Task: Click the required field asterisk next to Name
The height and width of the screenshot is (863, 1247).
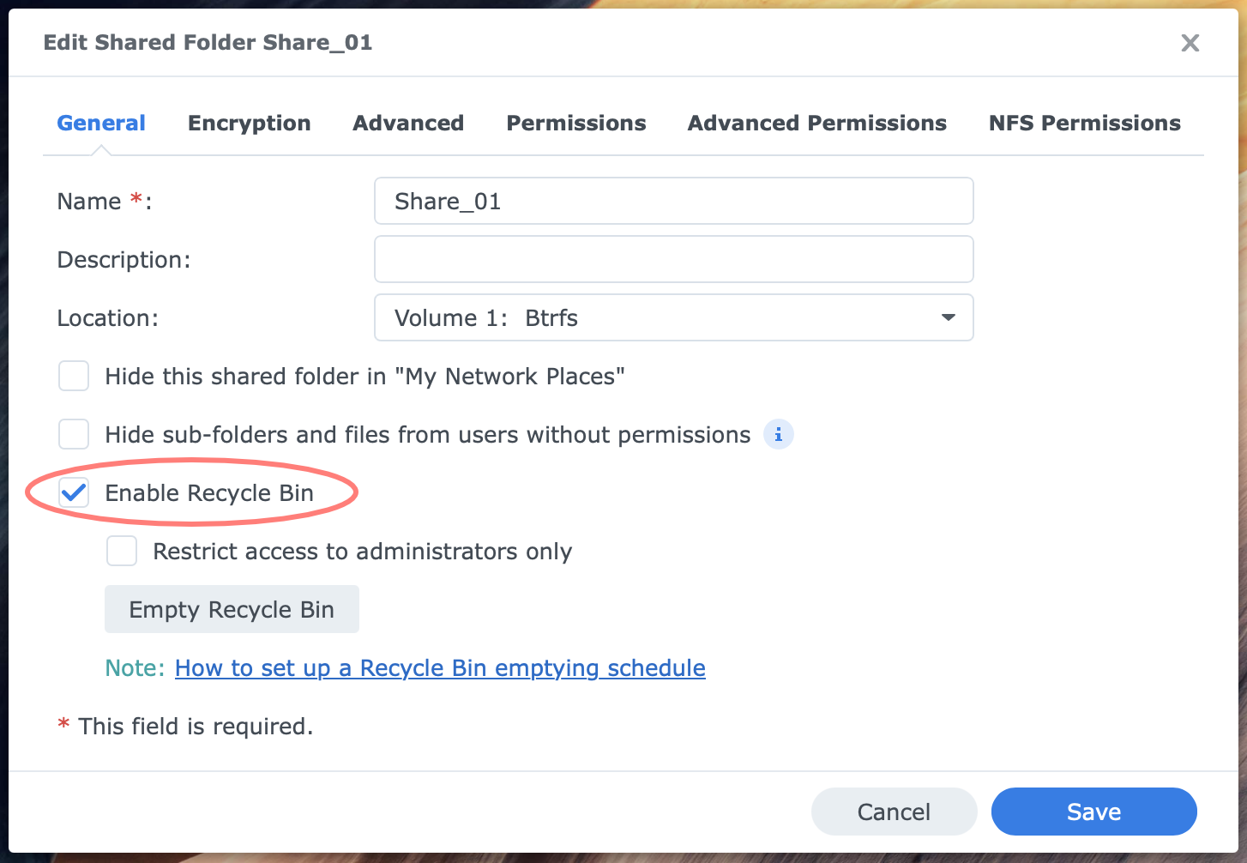Action: (135, 199)
